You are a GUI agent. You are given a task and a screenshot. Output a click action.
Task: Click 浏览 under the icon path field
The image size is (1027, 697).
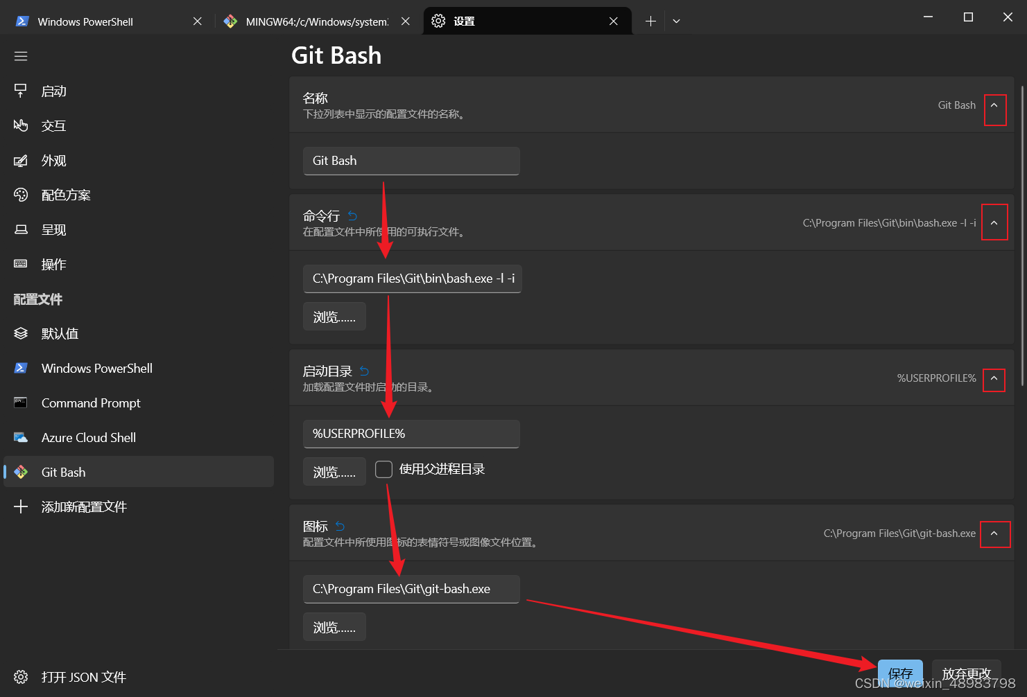click(334, 627)
